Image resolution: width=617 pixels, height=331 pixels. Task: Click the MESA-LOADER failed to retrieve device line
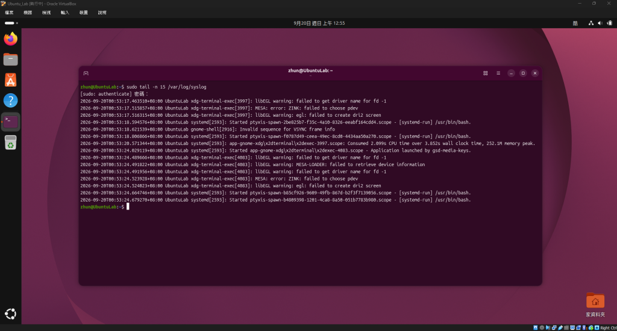(x=252, y=165)
